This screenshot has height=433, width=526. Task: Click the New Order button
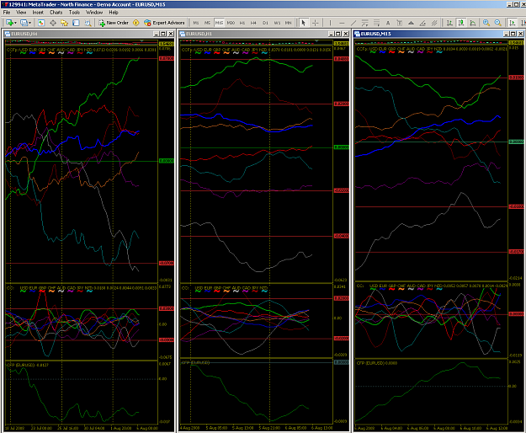(114, 23)
